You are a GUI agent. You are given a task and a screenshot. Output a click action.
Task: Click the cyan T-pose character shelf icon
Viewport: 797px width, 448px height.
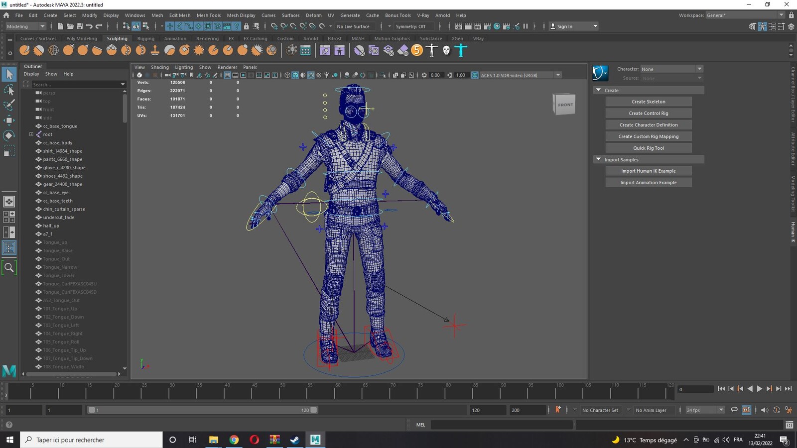pos(461,50)
